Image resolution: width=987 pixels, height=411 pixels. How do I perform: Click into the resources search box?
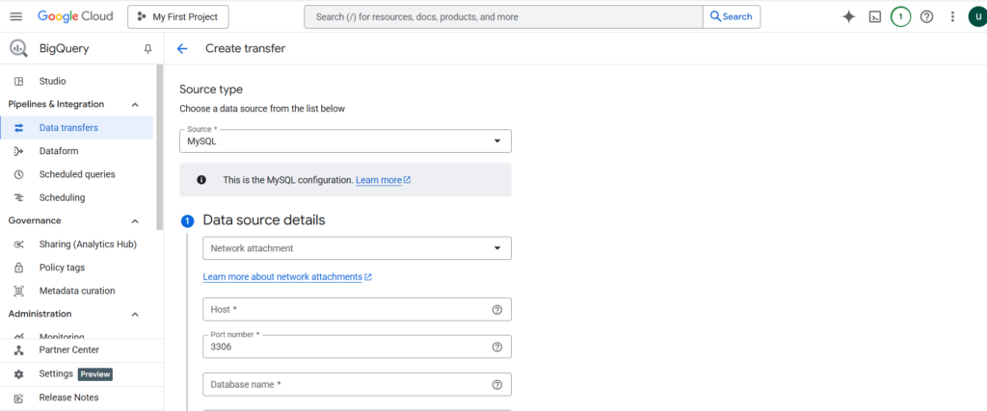tap(503, 17)
